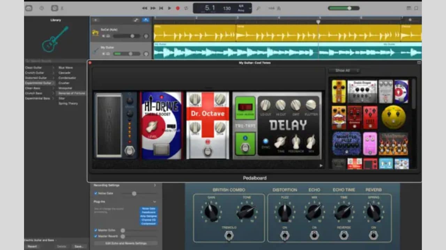Go to beginning of the project

click(161, 8)
